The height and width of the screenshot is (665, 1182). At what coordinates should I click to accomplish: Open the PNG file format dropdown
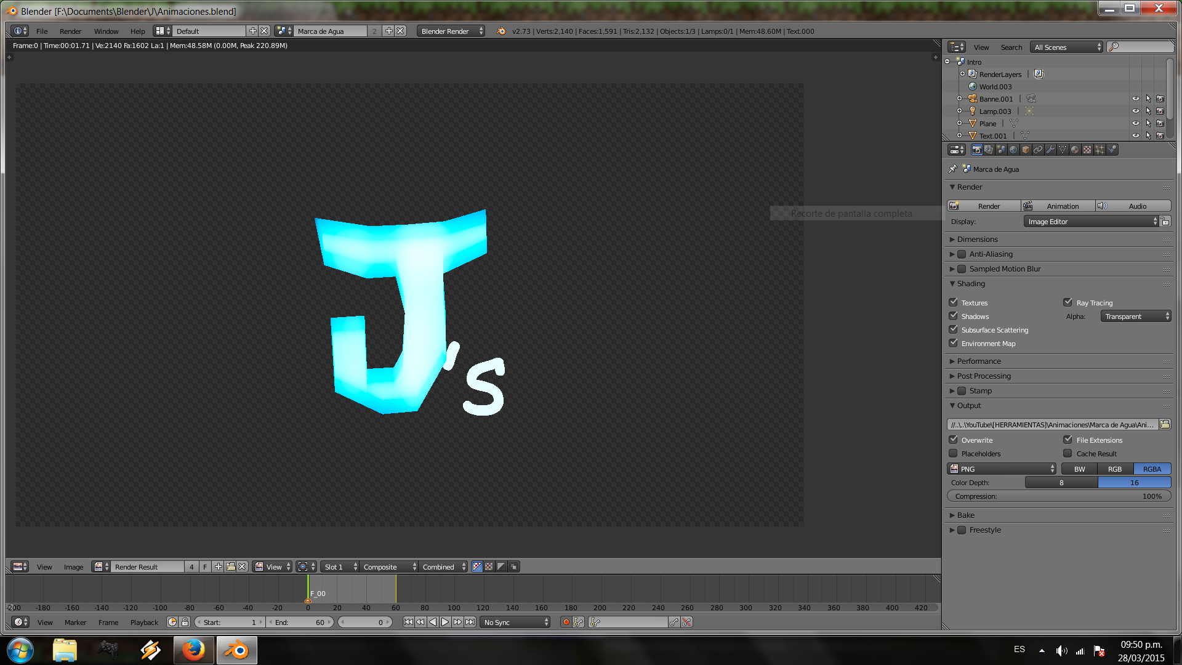click(1002, 469)
